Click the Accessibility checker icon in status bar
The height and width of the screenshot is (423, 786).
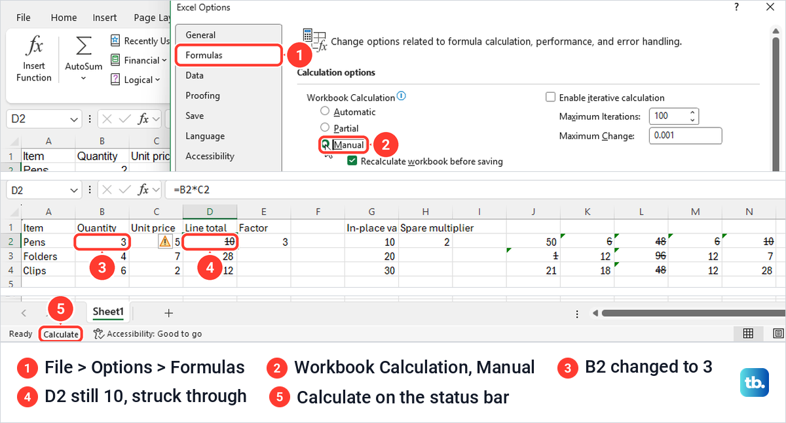pyautogui.click(x=99, y=333)
